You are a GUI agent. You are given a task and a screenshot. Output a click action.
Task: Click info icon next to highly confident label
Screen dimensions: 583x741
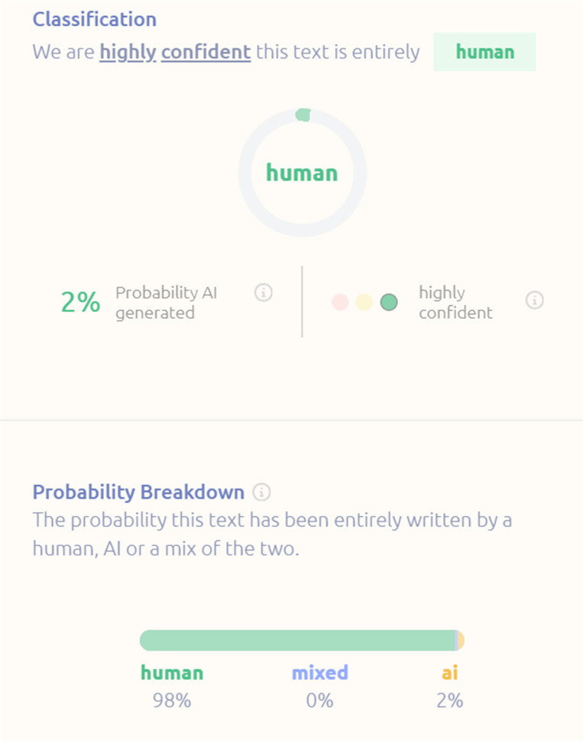pos(535,301)
